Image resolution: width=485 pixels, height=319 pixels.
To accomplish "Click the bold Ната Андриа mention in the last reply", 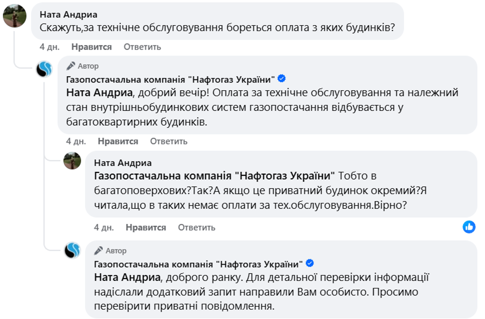I will pyautogui.click(x=127, y=277).
